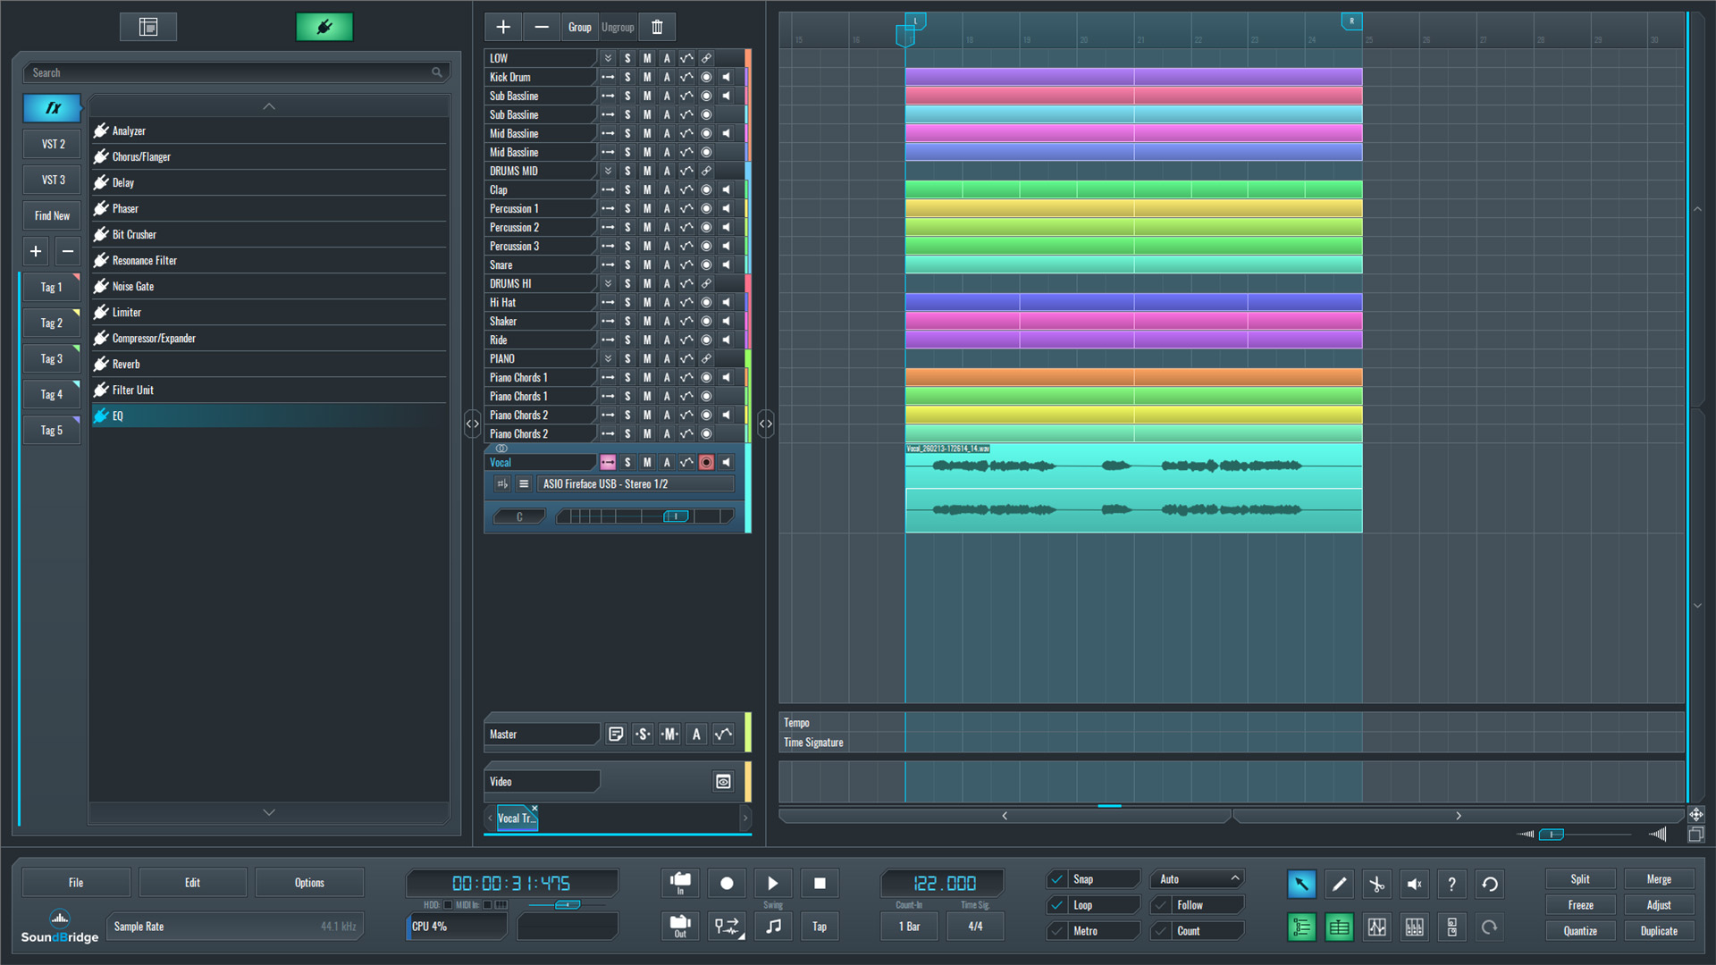Select the arrow pointer tool
Screen dimensions: 1716x965
tap(1301, 884)
